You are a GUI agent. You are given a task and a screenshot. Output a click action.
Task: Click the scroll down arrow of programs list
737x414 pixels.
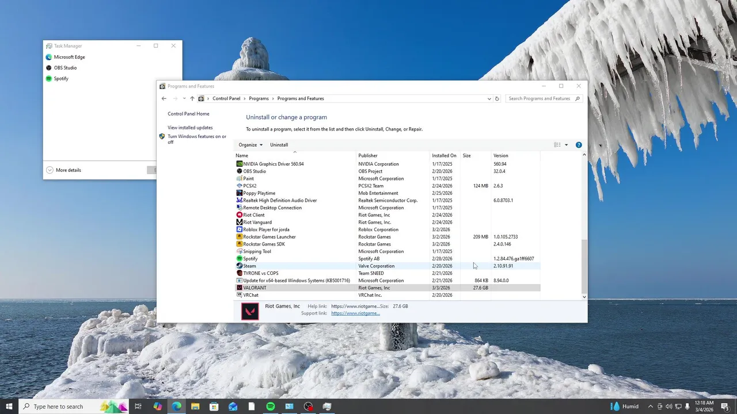tap(584, 297)
